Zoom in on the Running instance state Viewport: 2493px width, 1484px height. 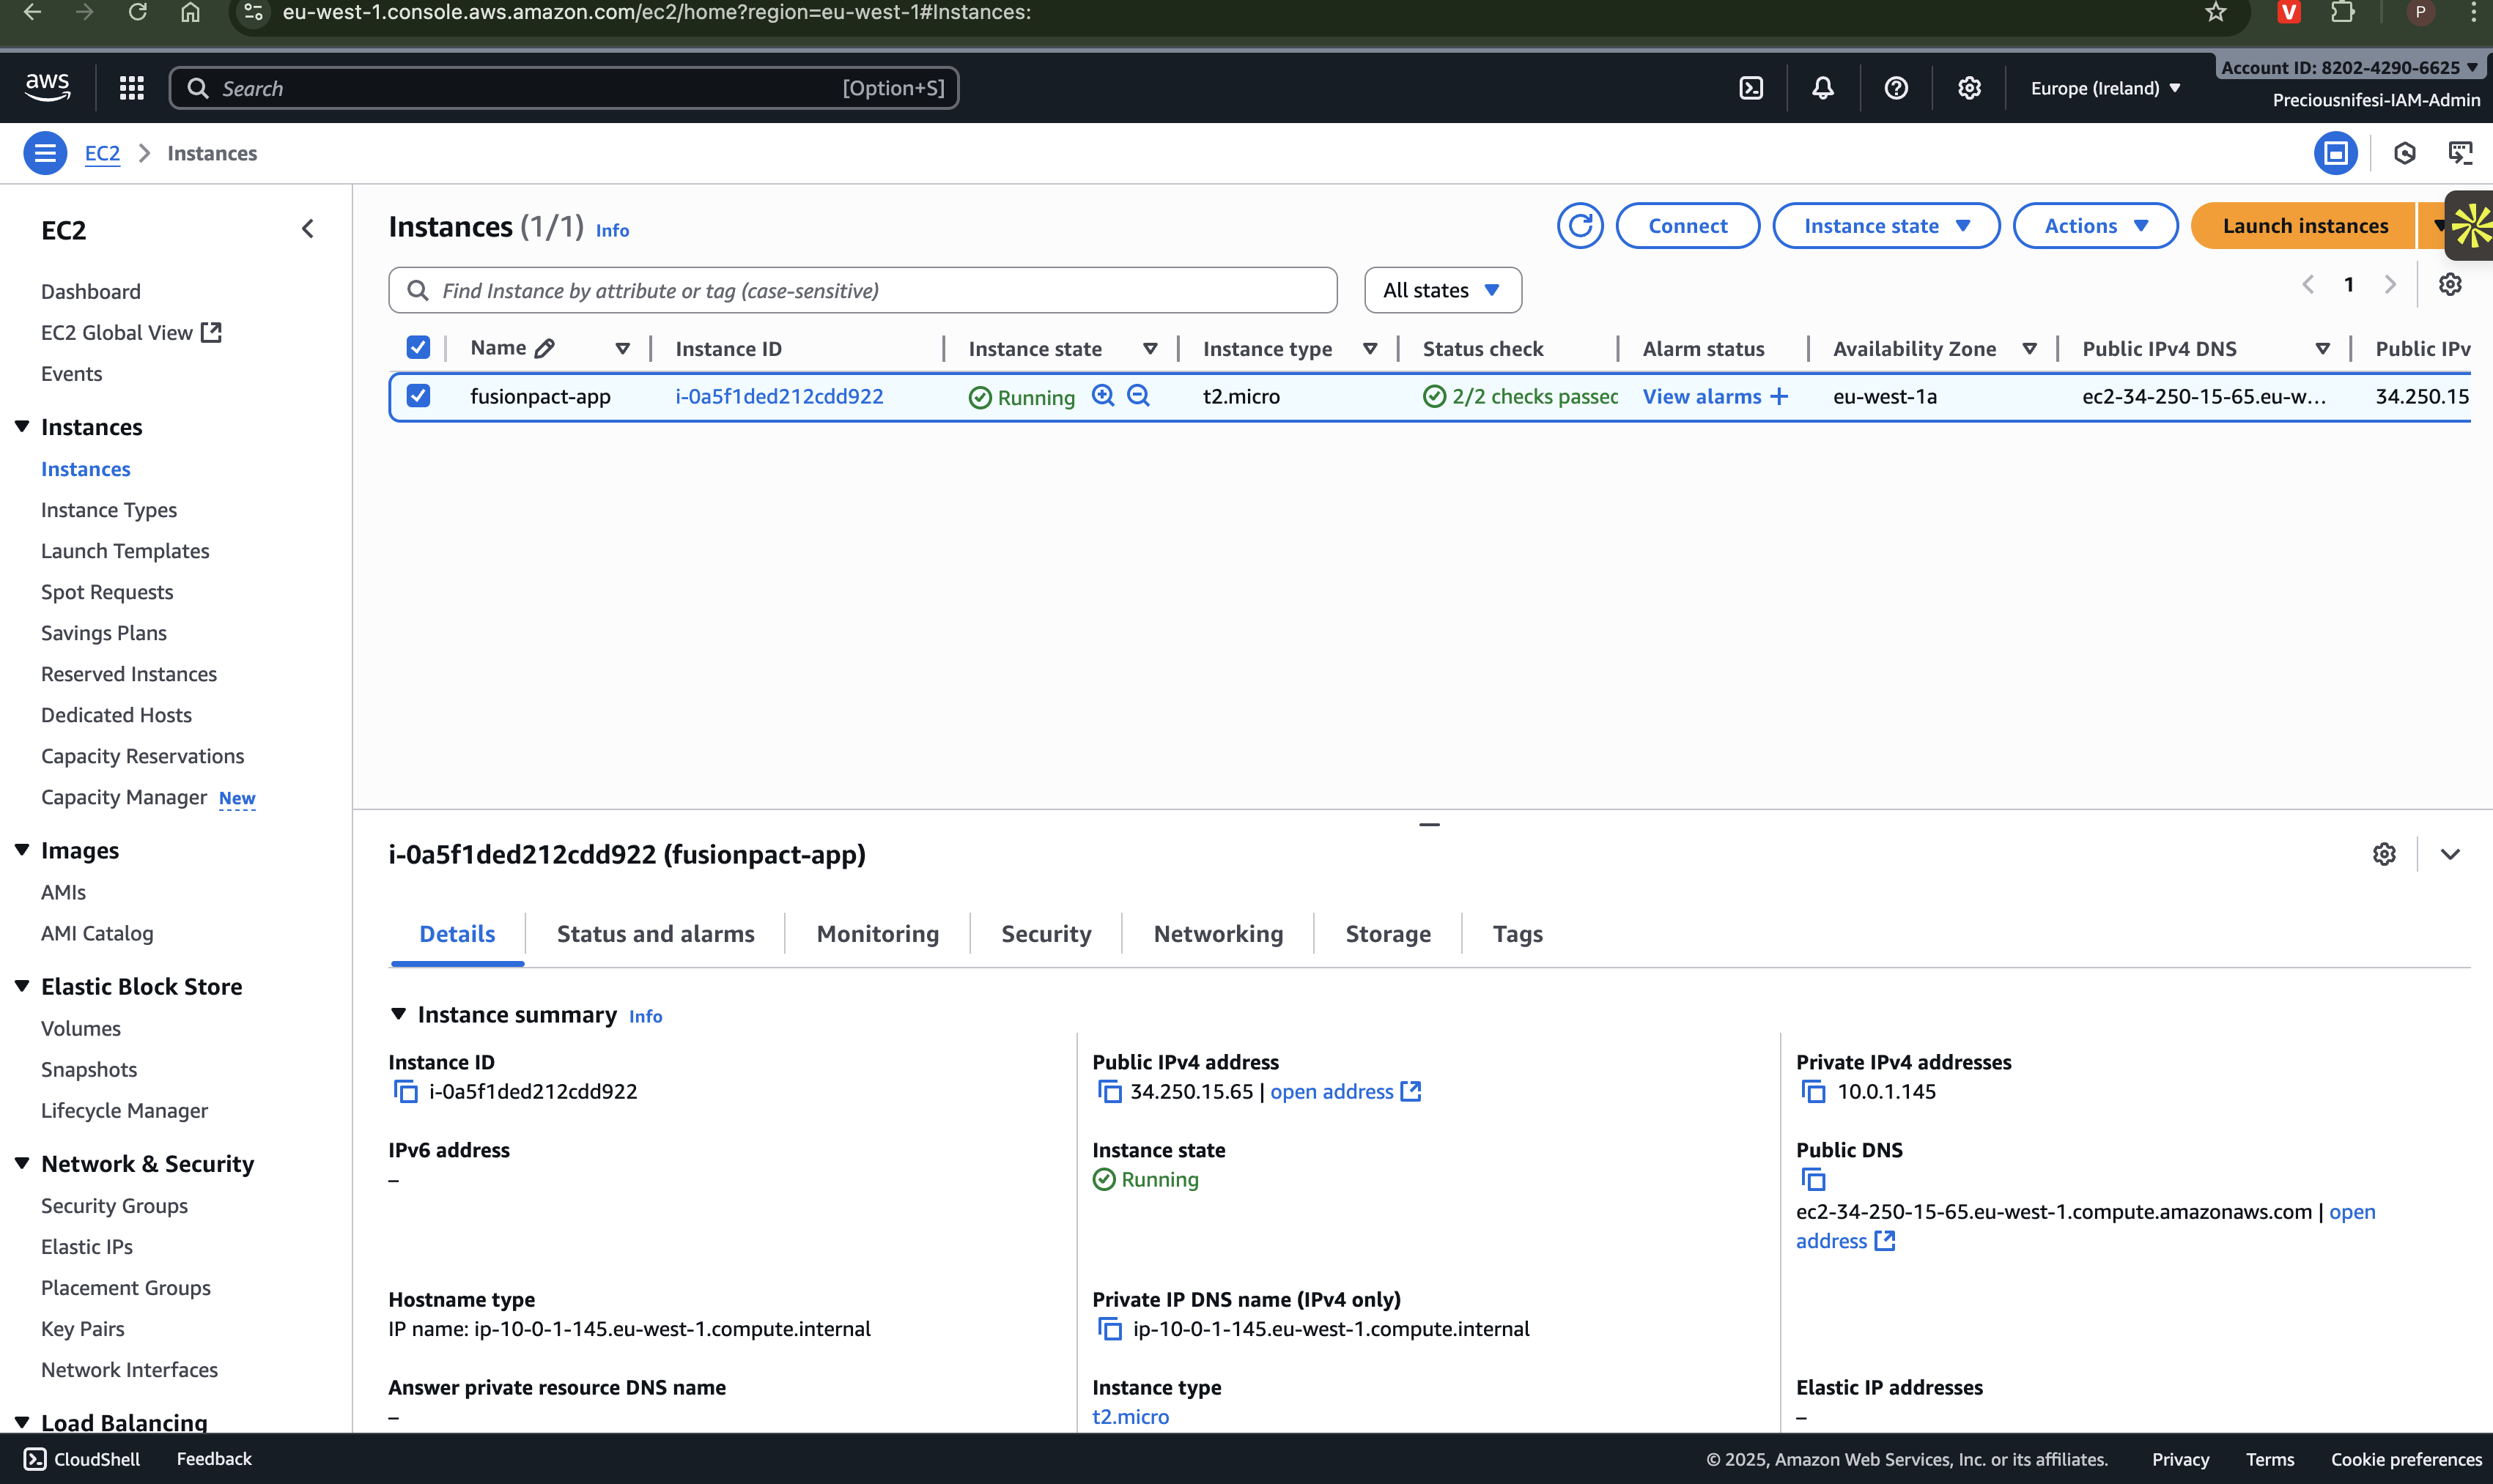(1102, 396)
